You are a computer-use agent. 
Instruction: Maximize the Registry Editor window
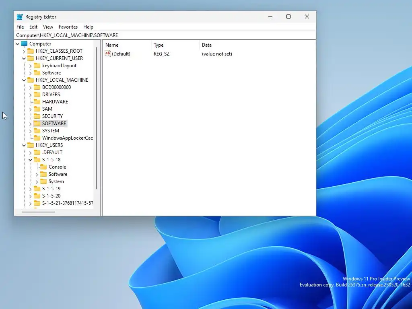[288, 16]
